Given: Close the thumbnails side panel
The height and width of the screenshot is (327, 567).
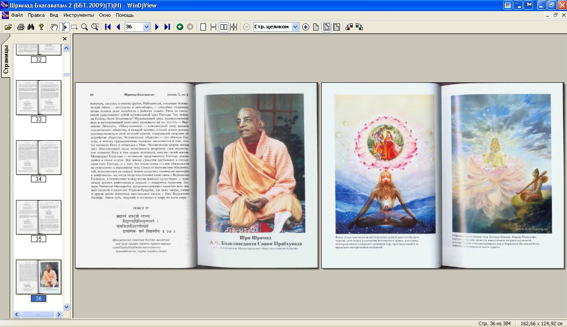Looking at the screenshot, I should 65,39.
